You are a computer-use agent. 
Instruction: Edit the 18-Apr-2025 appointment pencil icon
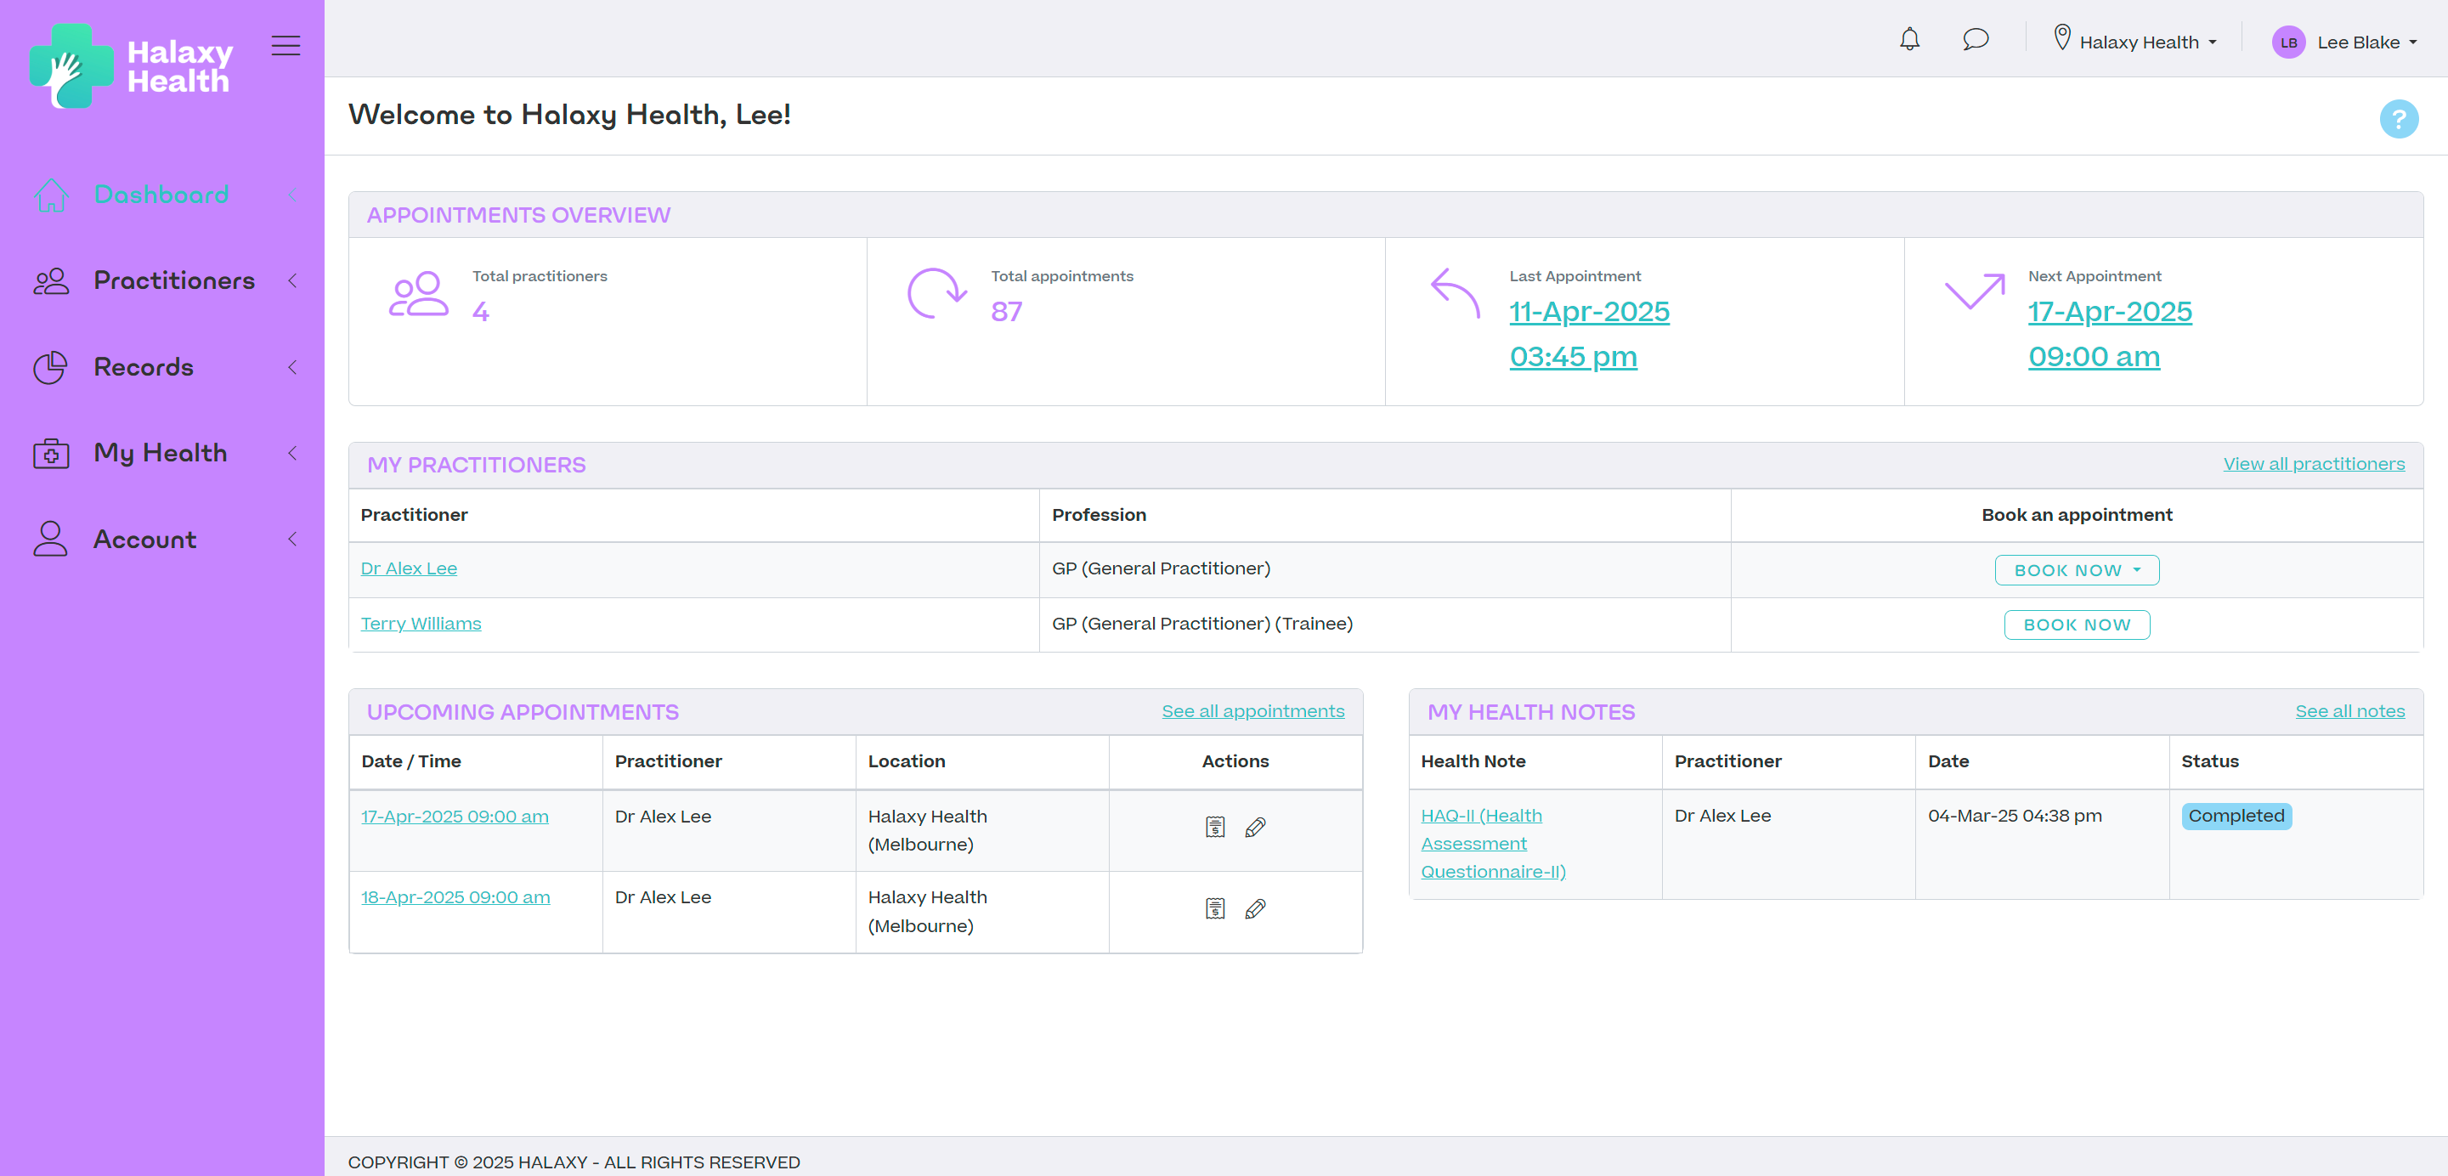pyautogui.click(x=1255, y=909)
